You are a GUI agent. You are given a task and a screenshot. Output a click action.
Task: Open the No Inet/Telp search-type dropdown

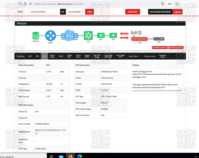click(x=76, y=12)
